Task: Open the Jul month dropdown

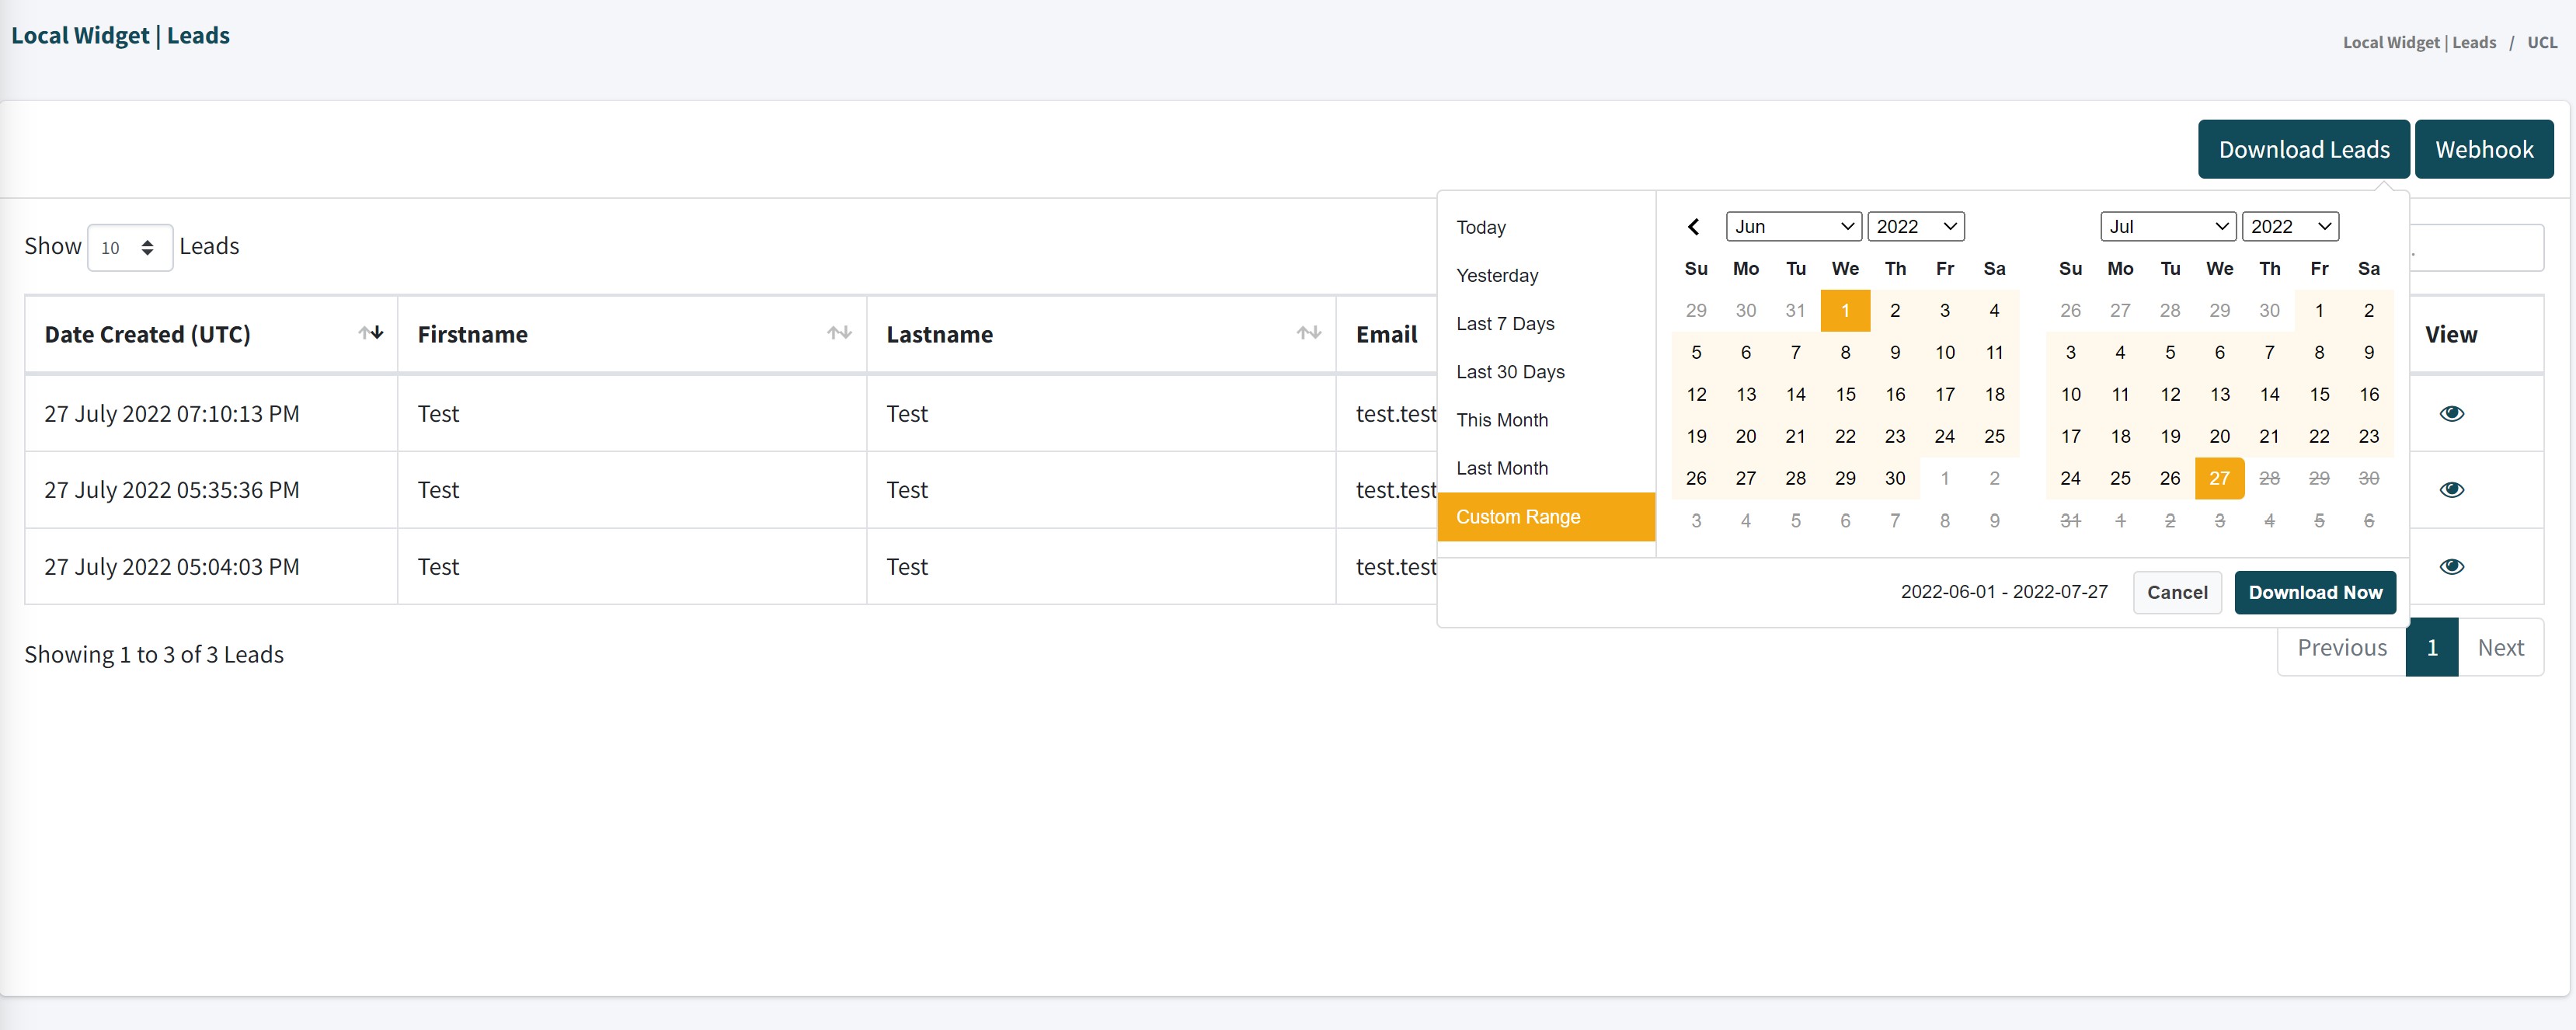Action: coord(2167,227)
